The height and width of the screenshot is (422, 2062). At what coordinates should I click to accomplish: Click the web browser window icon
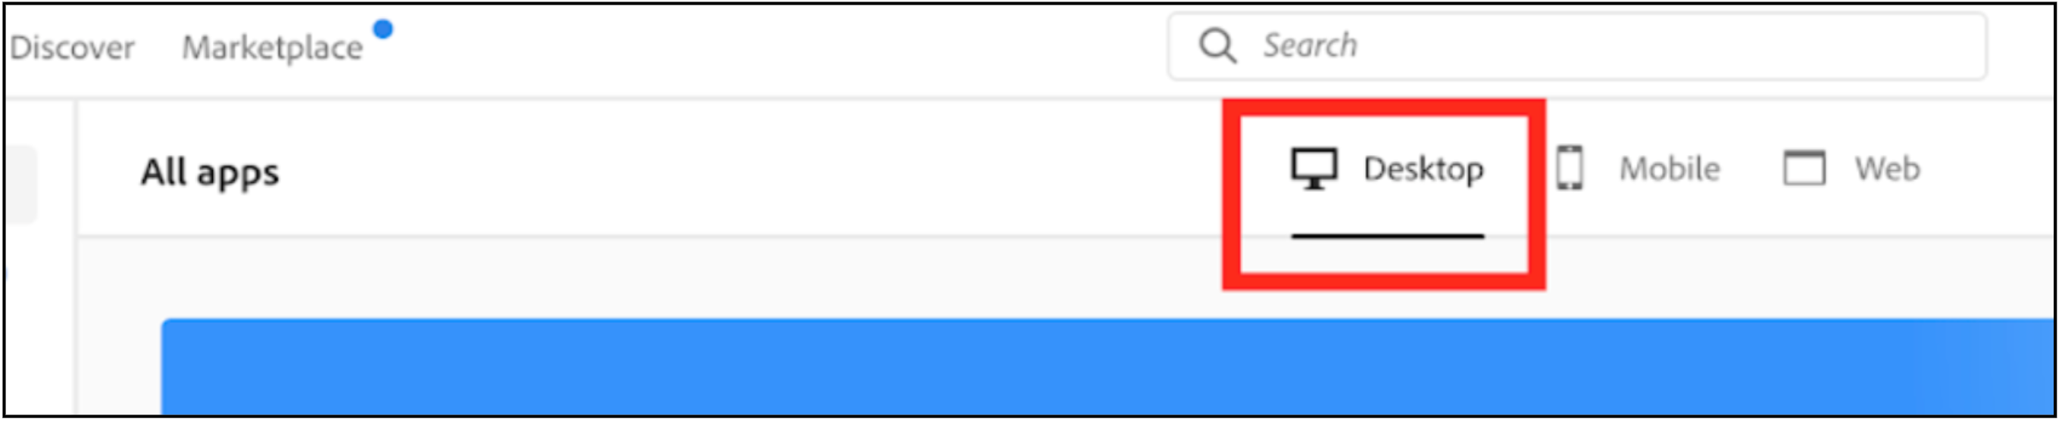pyautogui.click(x=1804, y=168)
